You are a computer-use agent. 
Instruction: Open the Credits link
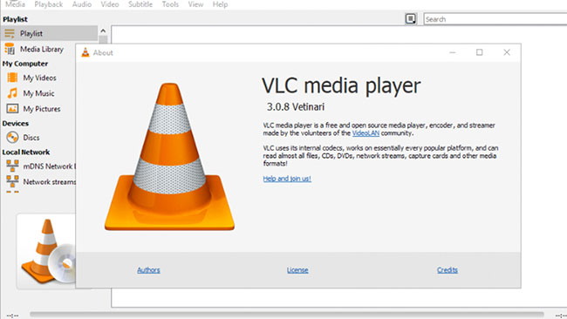click(x=447, y=270)
